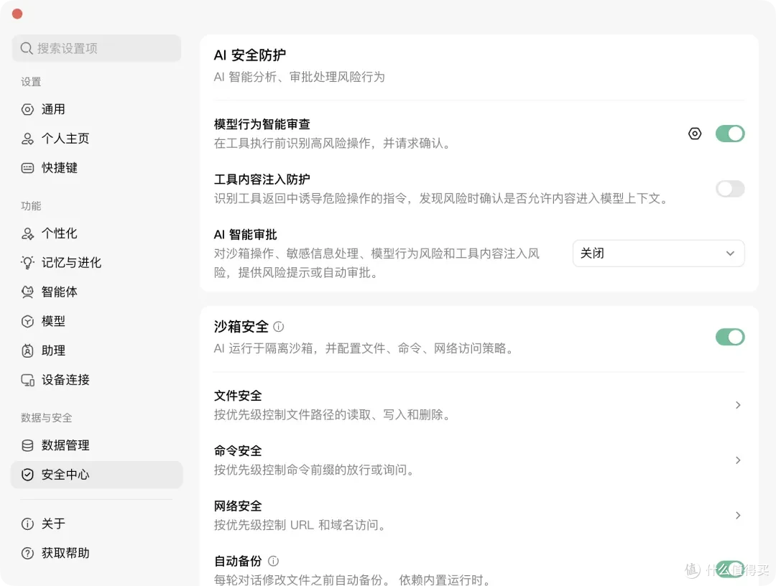
Task: Click info icon next to 沙箱安全
Action: (x=279, y=326)
